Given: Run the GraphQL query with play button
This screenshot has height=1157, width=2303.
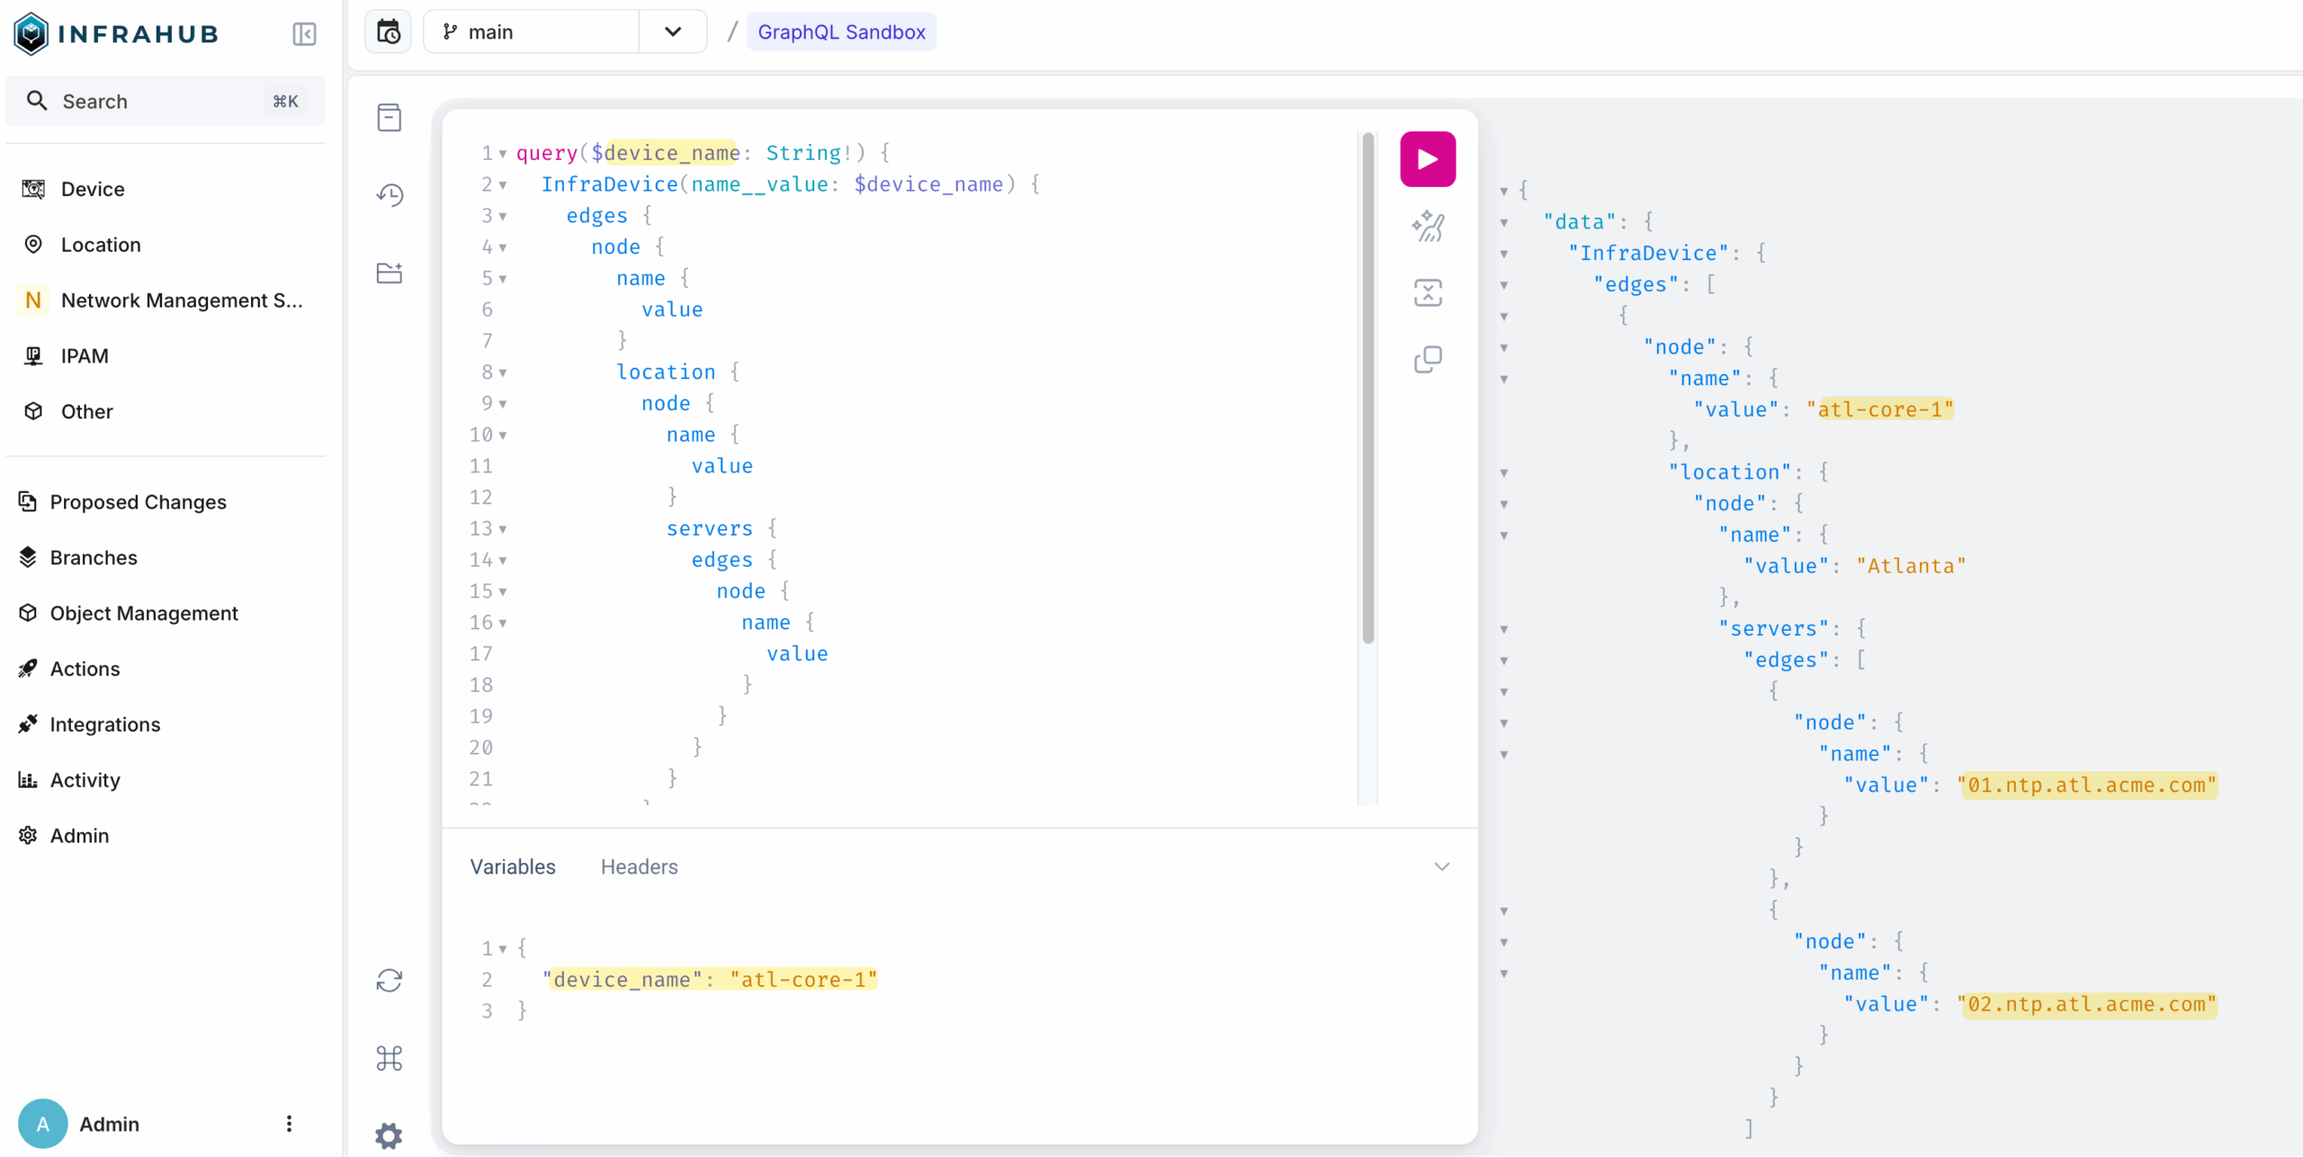Looking at the screenshot, I should click(1428, 159).
